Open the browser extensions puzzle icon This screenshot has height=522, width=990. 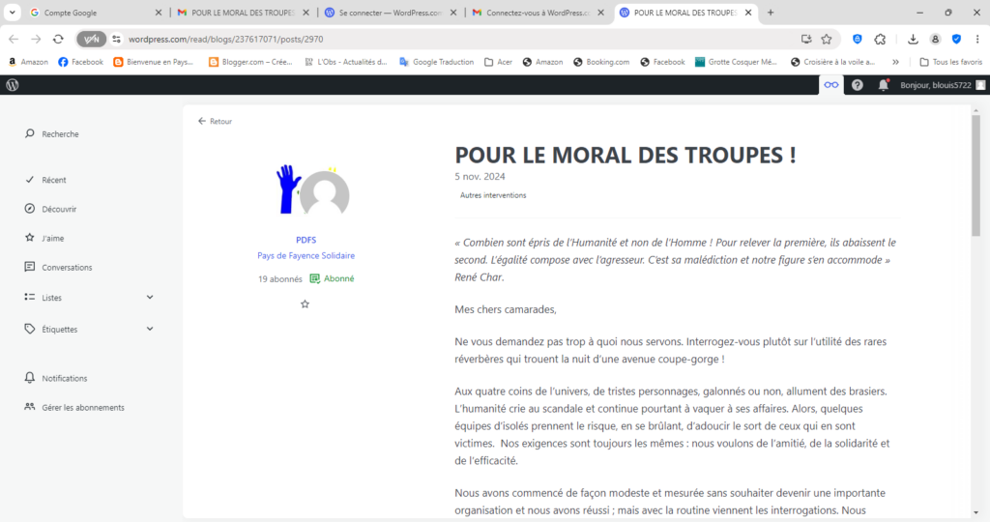[880, 39]
